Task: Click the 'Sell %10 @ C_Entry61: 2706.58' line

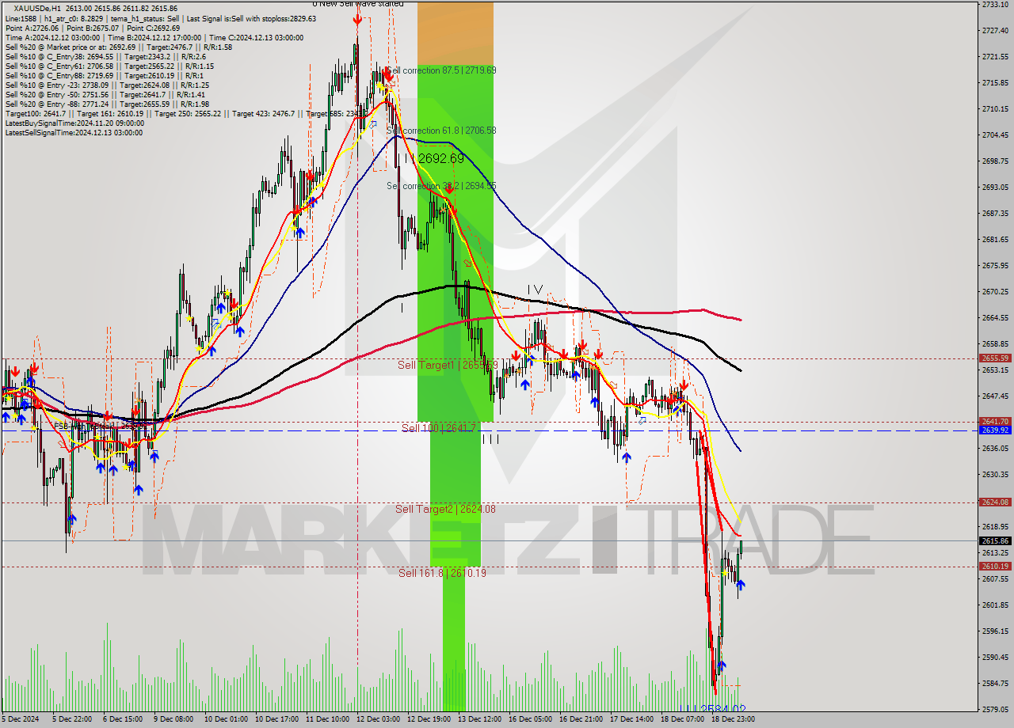Action: (108, 66)
